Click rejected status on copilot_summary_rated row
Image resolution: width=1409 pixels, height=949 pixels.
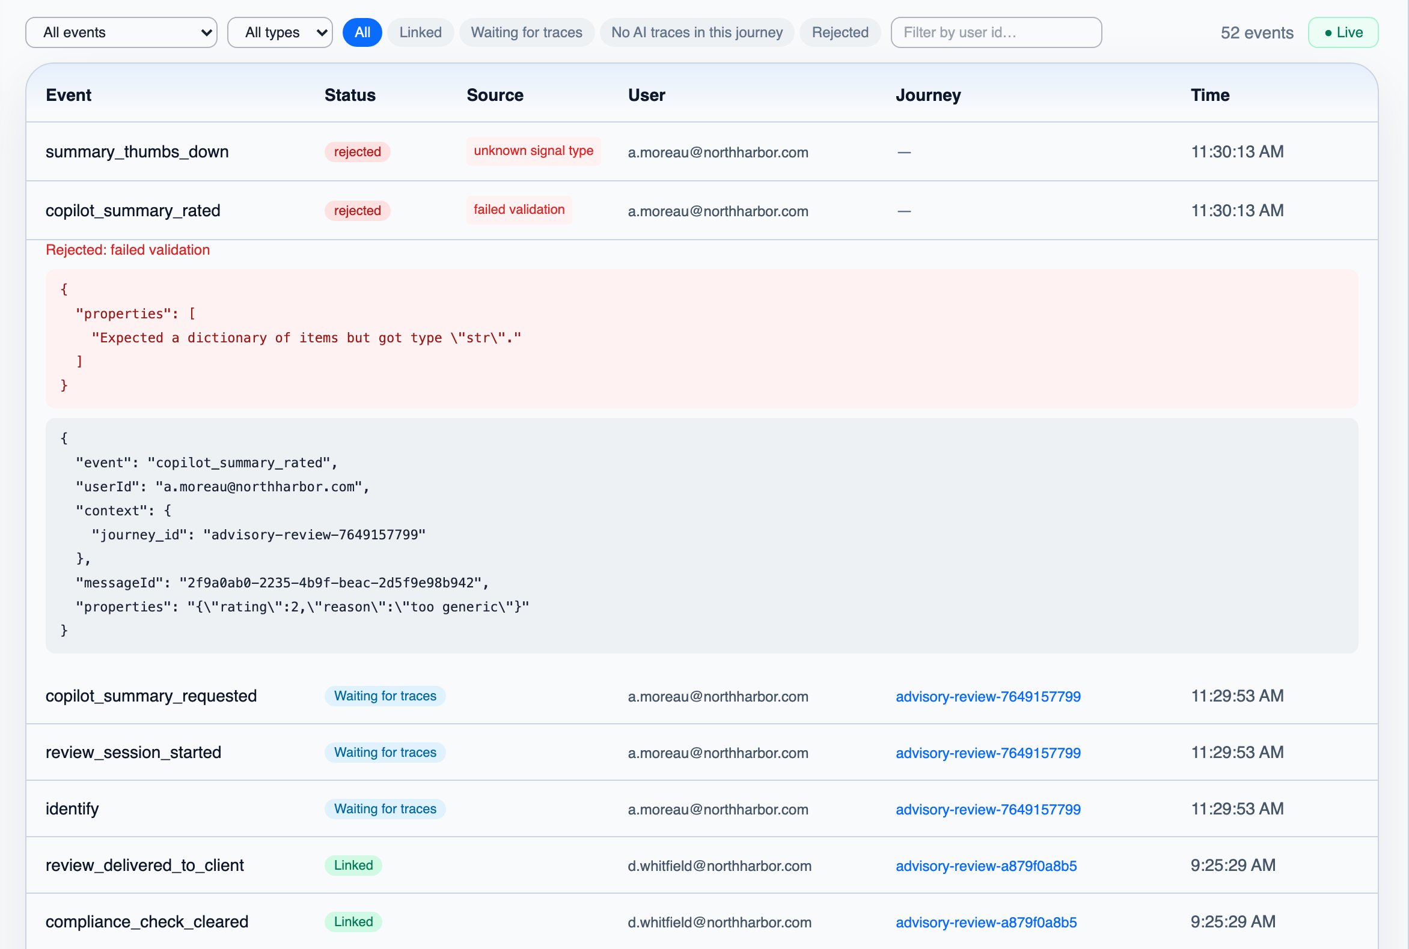coord(358,211)
